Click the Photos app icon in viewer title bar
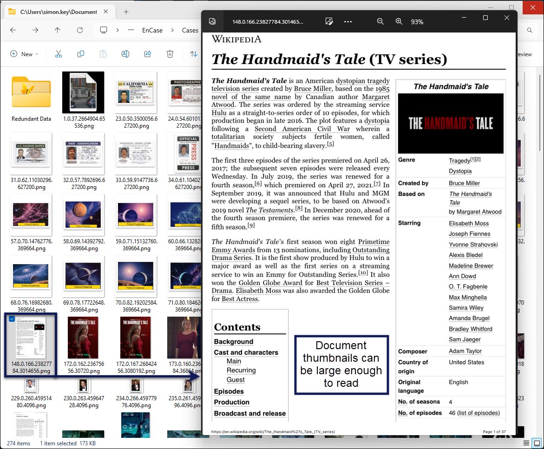The width and height of the screenshot is (544, 449). 212,21
